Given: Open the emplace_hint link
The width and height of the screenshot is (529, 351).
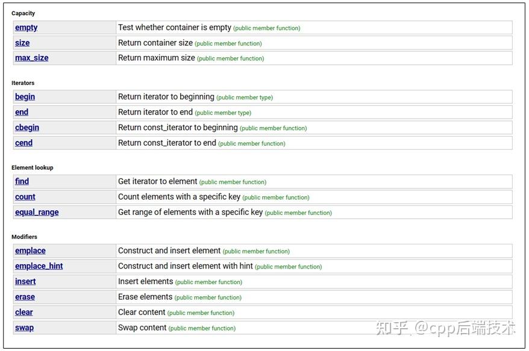Looking at the screenshot, I should point(39,266).
